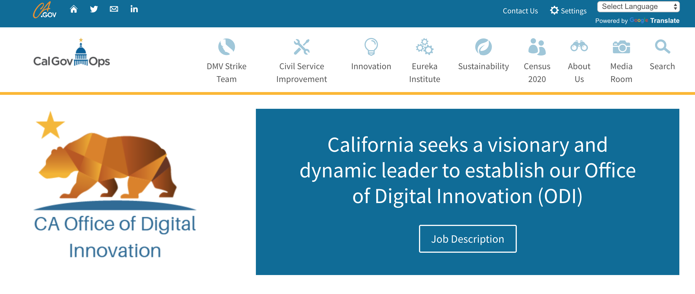This screenshot has height=294, width=695.
Task: Click the Sustainability leaf icon
Action: click(483, 47)
